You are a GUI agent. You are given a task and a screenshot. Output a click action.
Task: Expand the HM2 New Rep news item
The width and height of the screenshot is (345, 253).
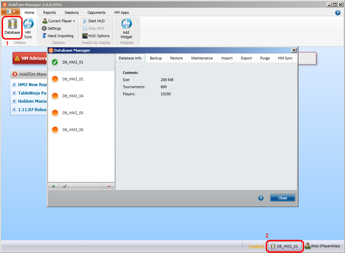[14, 84]
